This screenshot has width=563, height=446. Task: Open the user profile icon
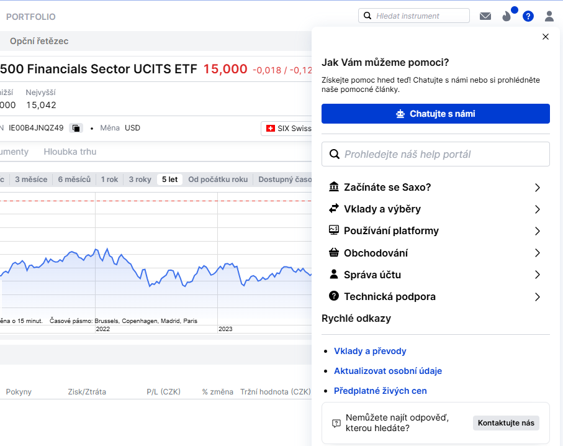coord(549,16)
